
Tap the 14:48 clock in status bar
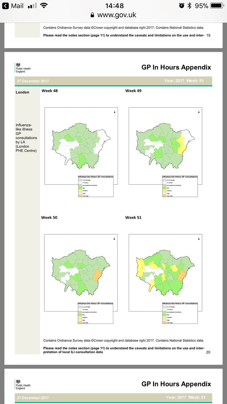114,6
